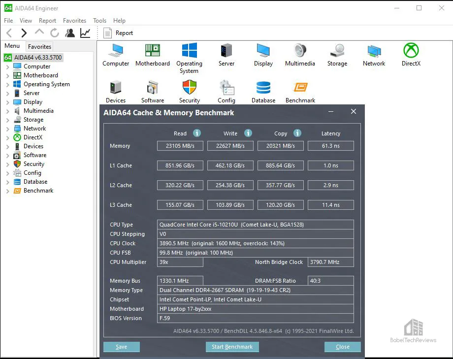Expand the Network tree node
Image resolution: width=453 pixels, height=359 pixels.
click(x=8, y=129)
